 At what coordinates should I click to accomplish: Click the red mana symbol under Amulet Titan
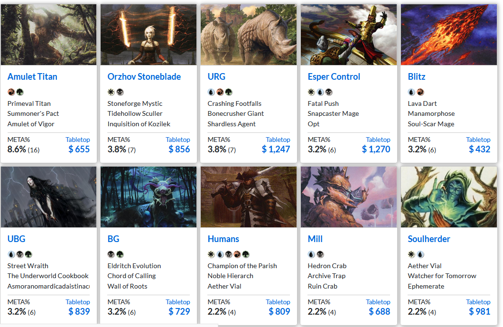pos(11,92)
